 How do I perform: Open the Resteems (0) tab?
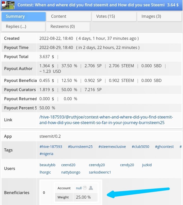pyautogui.click(x=68, y=27)
